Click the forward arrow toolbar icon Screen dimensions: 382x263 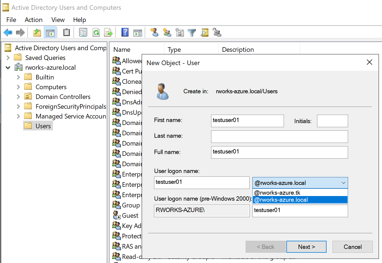coord(20,33)
